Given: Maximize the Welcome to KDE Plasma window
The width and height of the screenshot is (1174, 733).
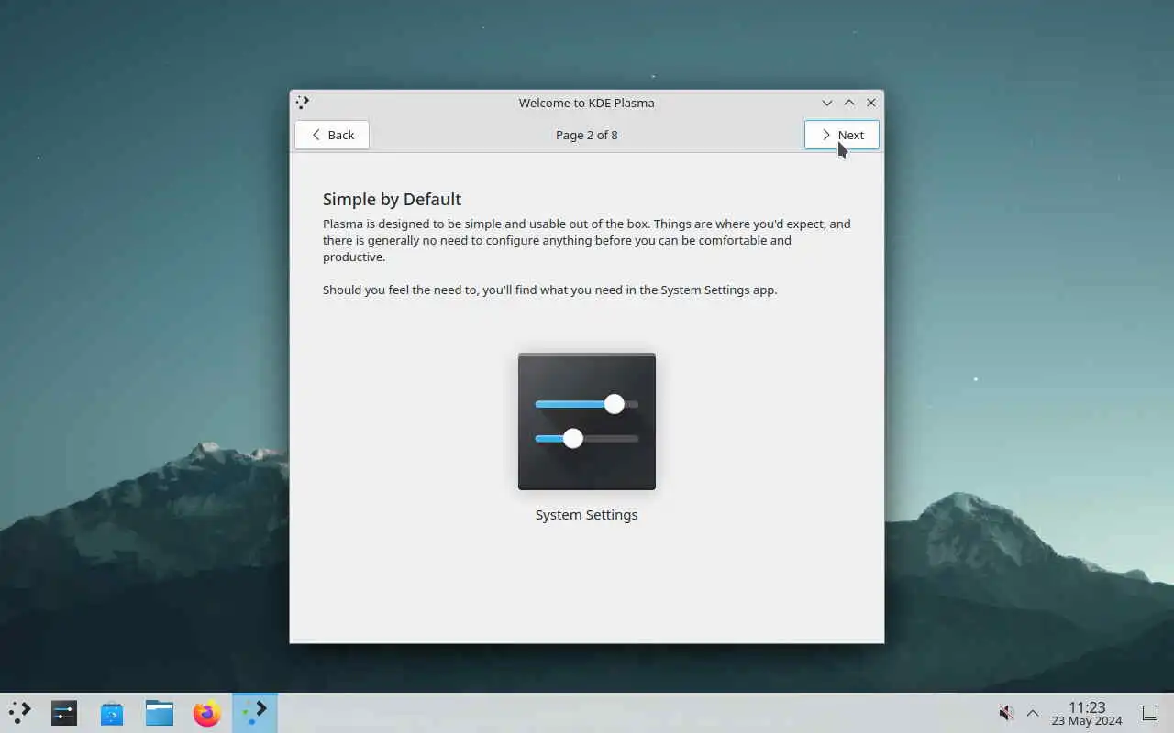Looking at the screenshot, I should tap(849, 103).
